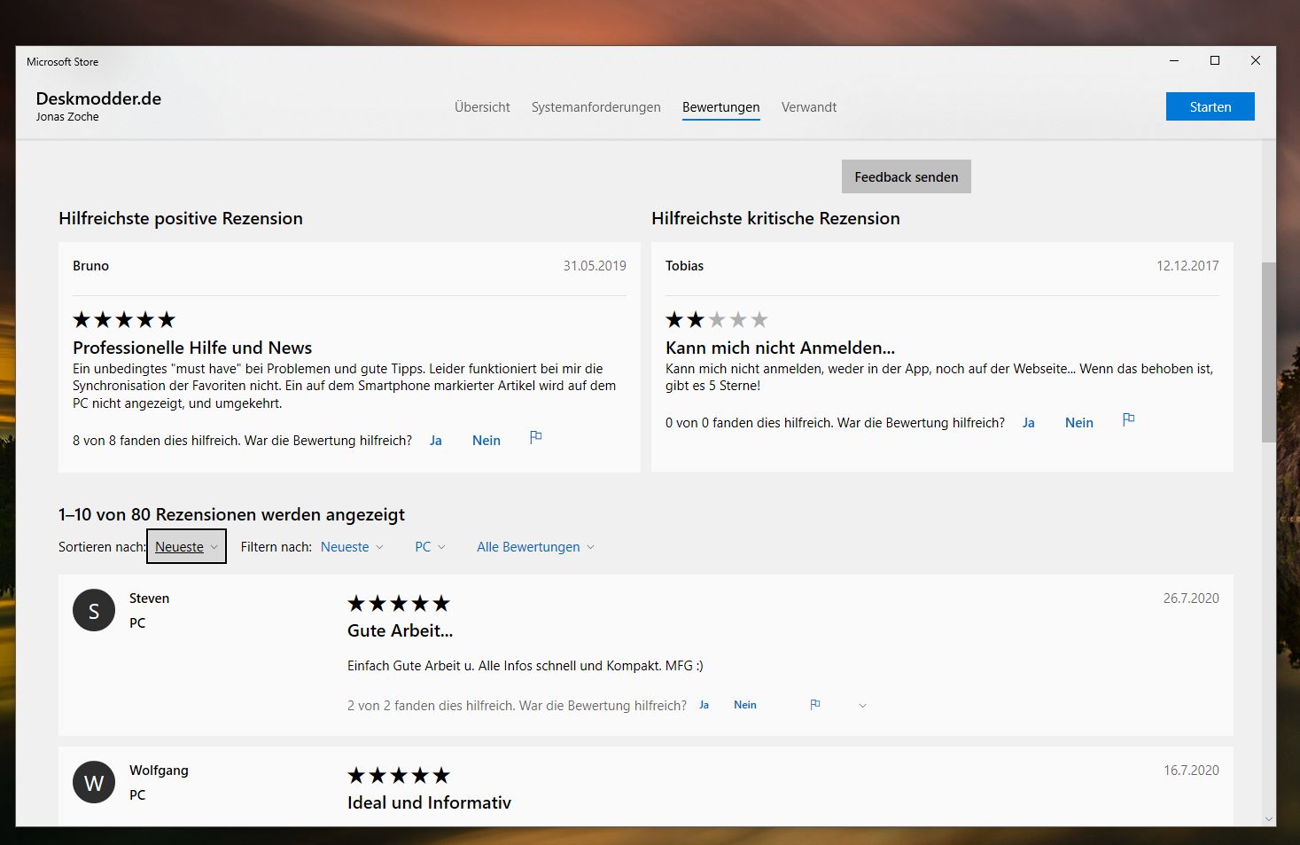Click reviewer name Bruno
Screen dimensions: 1300x845
pyautogui.click(x=90, y=266)
